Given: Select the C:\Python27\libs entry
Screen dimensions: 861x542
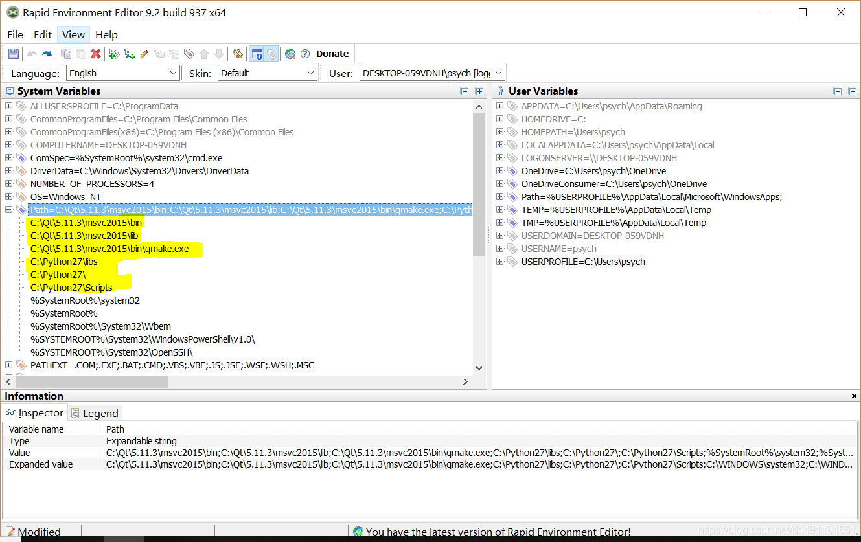Looking at the screenshot, I should tap(63, 262).
